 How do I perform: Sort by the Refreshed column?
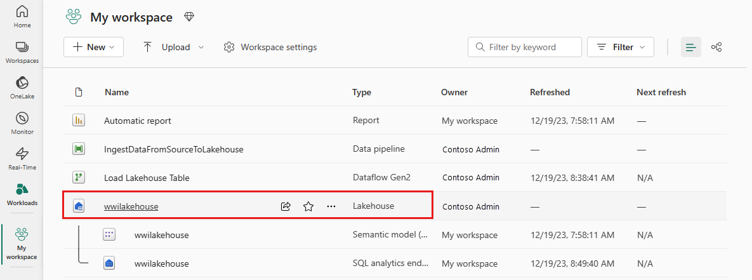point(550,92)
